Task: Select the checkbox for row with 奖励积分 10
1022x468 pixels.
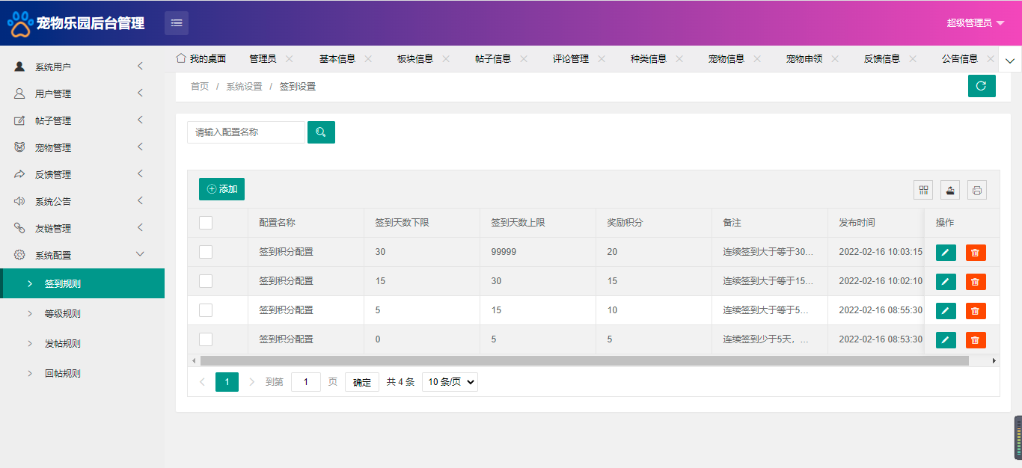Action: tap(206, 310)
